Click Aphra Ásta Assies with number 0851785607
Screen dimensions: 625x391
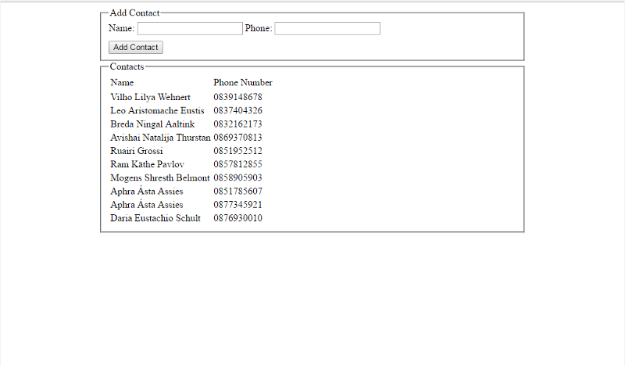click(147, 191)
